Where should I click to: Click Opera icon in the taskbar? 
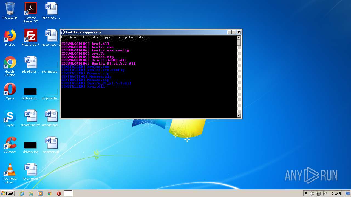pos(59,193)
